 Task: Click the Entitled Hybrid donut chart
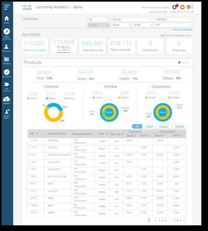point(109,112)
